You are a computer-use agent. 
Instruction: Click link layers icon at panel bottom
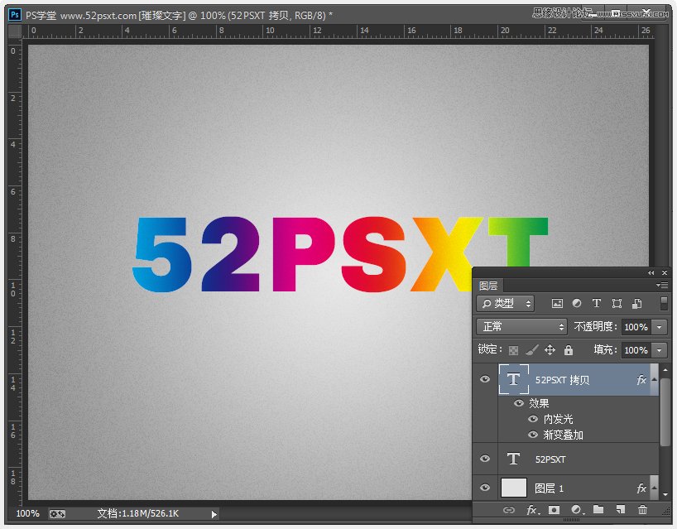point(509,510)
